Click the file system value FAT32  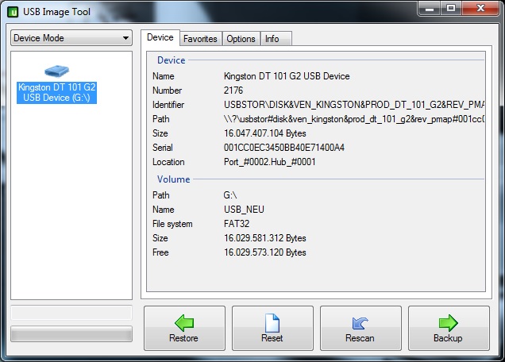pos(237,224)
